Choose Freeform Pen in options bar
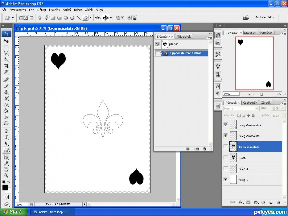The height and width of the screenshot is (216, 288). coord(47,18)
